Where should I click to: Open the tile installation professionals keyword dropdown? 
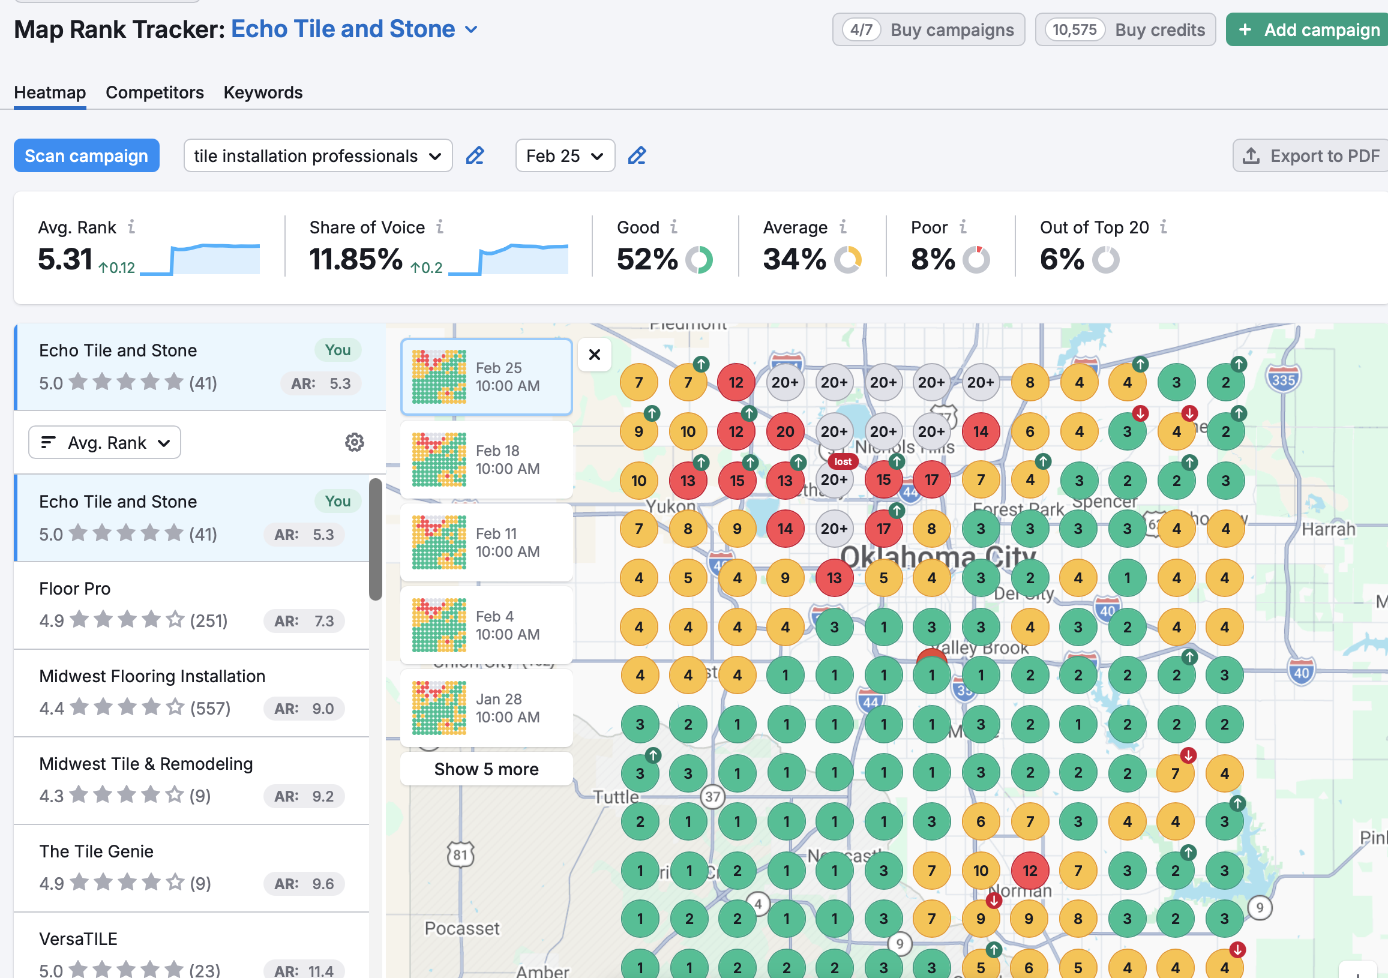pyautogui.click(x=317, y=155)
